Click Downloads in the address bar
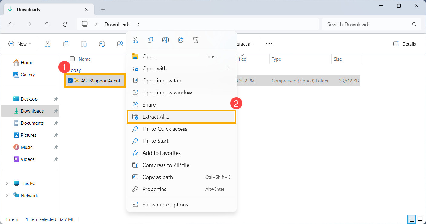This screenshot has width=426, height=224. [117, 24]
